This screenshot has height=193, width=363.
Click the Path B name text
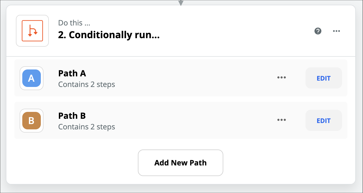[x=72, y=116]
